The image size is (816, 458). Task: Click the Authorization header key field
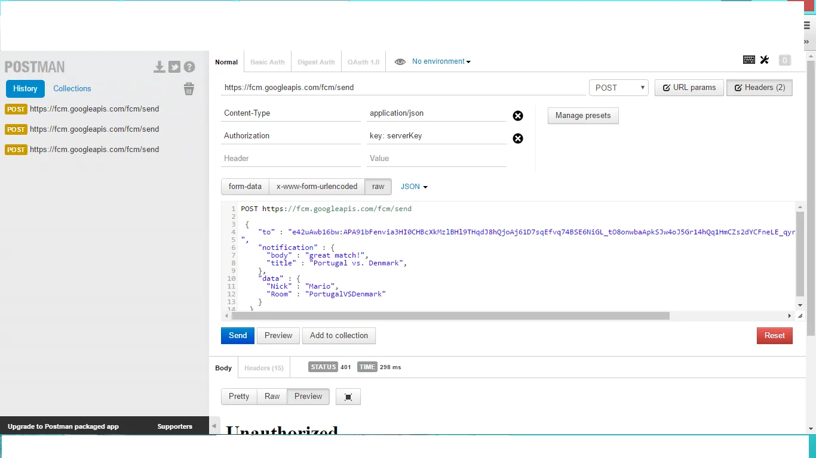pyautogui.click(x=291, y=136)
